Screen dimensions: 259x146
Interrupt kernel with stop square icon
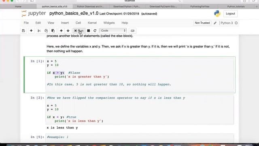click(89, 31)
